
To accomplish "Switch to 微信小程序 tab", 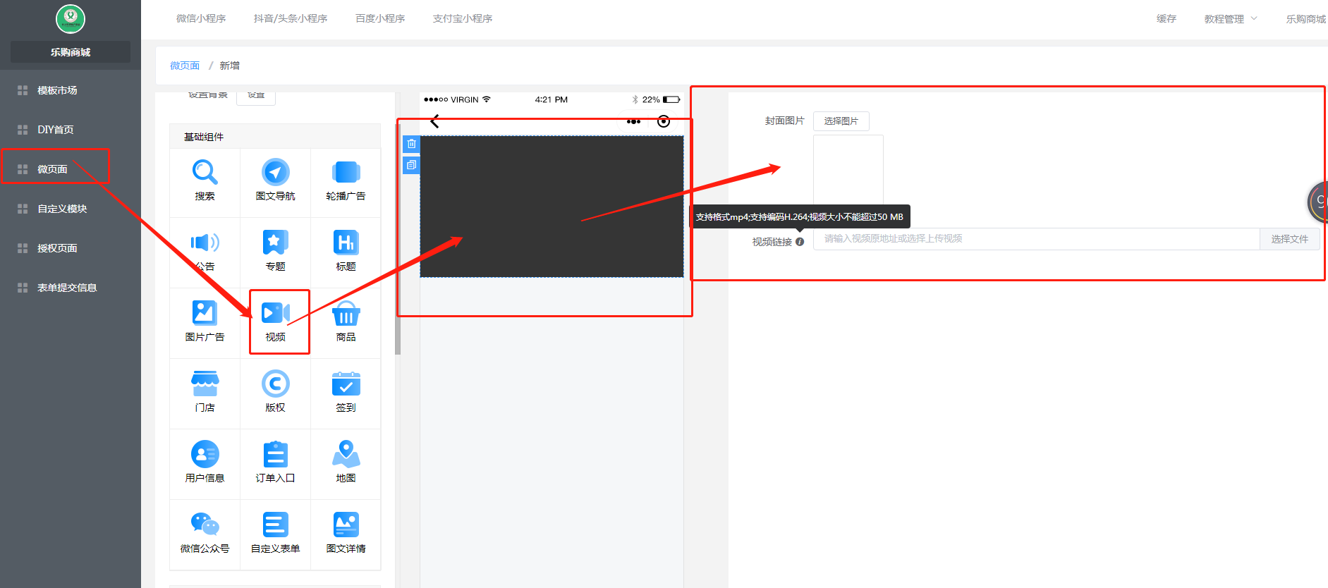I will point(201,18).
